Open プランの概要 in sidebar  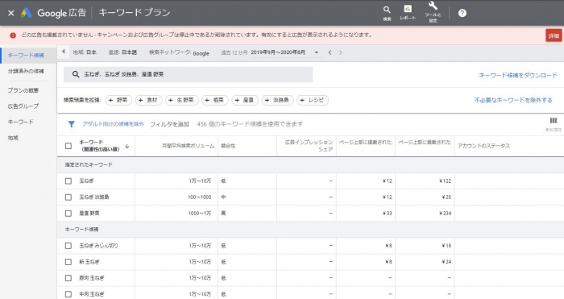pyautogui.click(x=23, y=90)
